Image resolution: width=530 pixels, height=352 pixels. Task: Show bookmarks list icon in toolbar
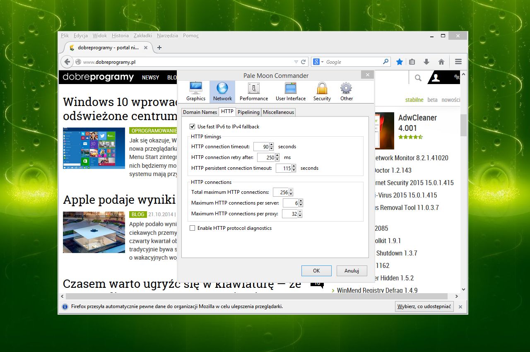[412, 62]
